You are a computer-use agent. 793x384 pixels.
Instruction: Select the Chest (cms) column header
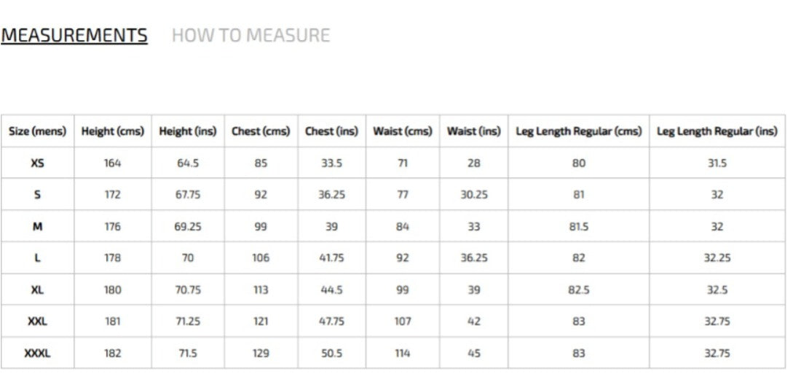pyautogui.click(x=261, y=132)
